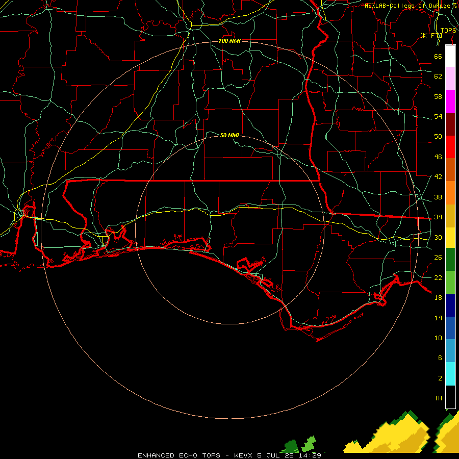This screenshot has height=459, width=459.
Task: Click the TOPS legend title
Action: (x=448, y=31)
